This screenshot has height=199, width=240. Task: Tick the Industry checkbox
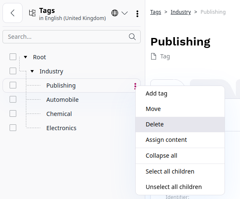pyautogui.click(x=13, y=71)
